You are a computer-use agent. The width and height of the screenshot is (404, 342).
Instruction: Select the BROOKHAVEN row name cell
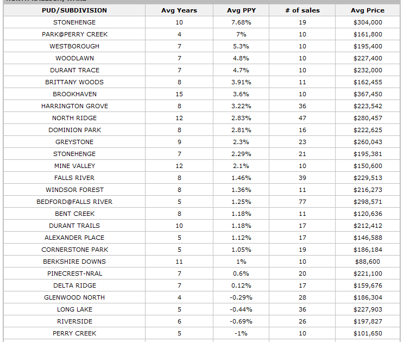pyautogui.click(x=74, y=94)
